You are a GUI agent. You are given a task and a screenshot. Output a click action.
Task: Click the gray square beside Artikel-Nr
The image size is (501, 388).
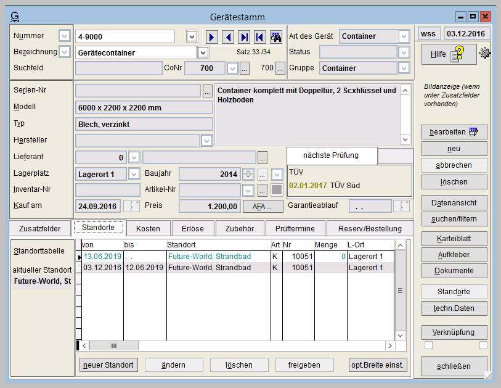(277, 190)
